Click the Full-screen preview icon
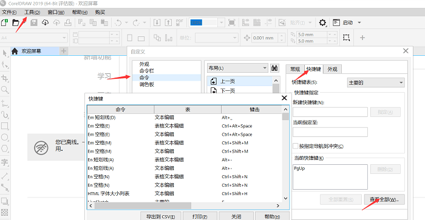425x220 pixels. click(x=232, y=22)
